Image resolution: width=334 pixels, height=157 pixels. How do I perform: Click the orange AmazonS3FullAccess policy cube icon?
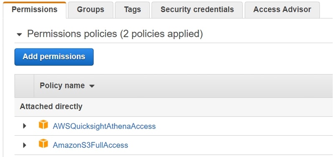(43, 143)
